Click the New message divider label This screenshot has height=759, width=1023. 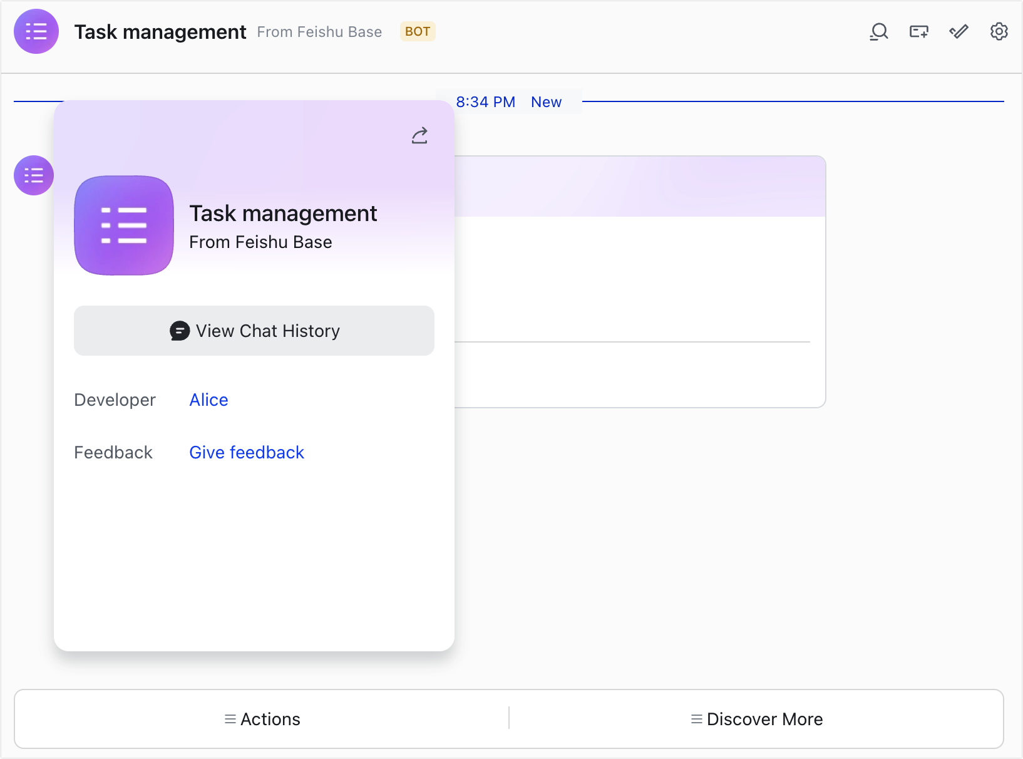(546, 101)
